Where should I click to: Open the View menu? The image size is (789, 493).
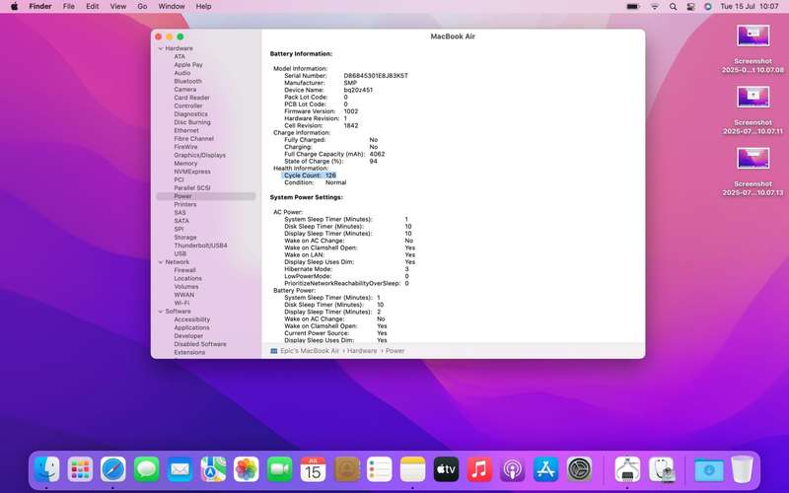coord(117,7)
